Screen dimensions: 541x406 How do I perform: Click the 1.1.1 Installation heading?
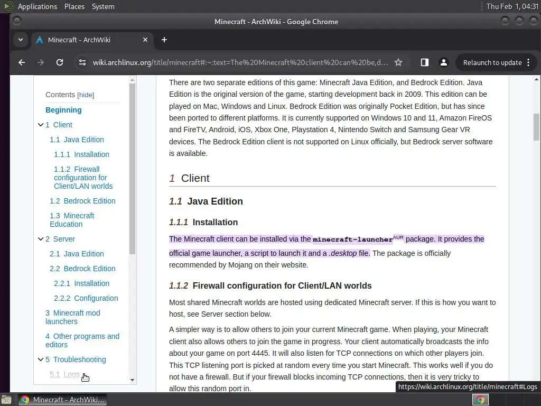[203, 222]
